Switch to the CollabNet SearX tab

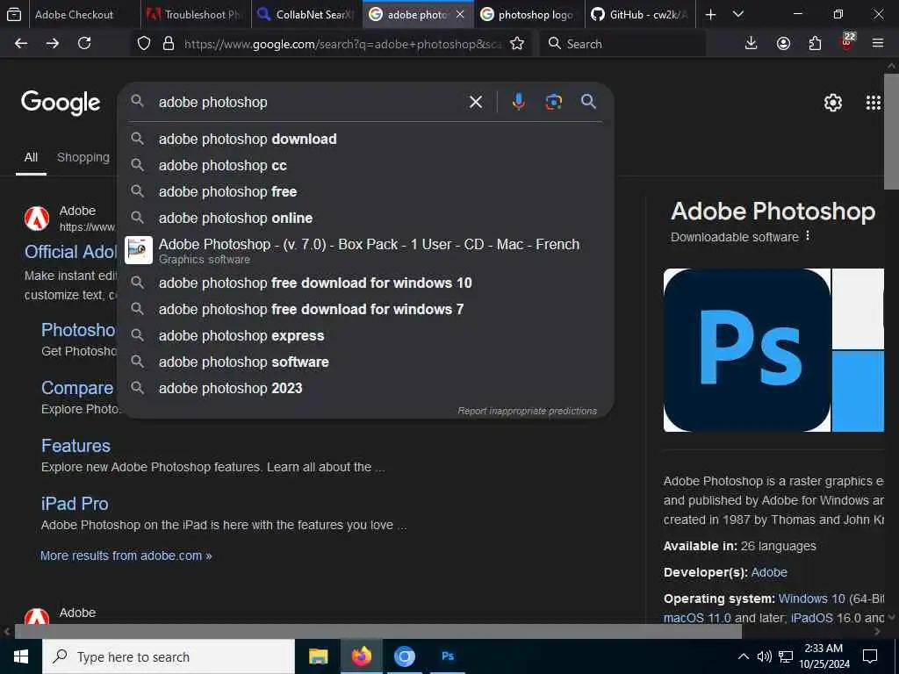tap(307, 14)
